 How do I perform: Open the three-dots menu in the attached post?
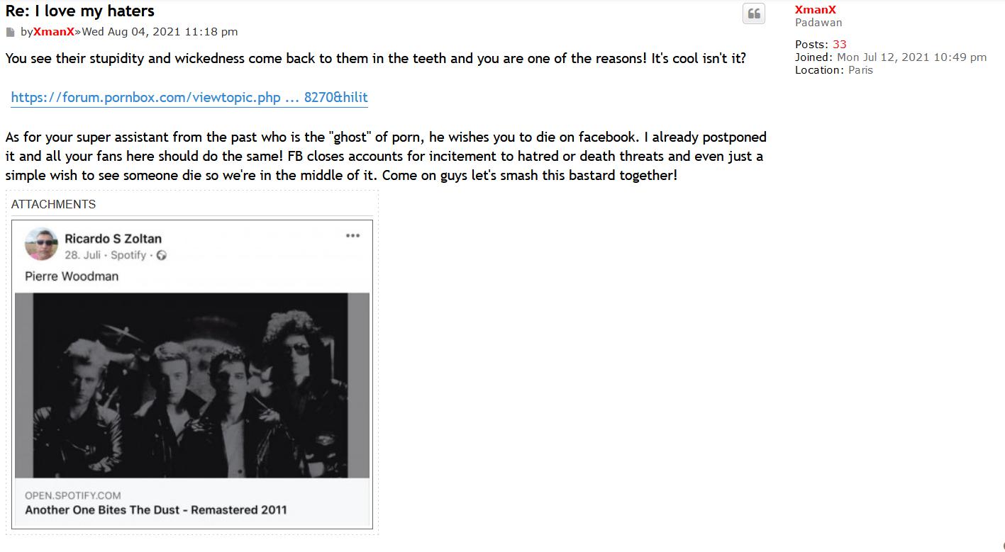352,236
